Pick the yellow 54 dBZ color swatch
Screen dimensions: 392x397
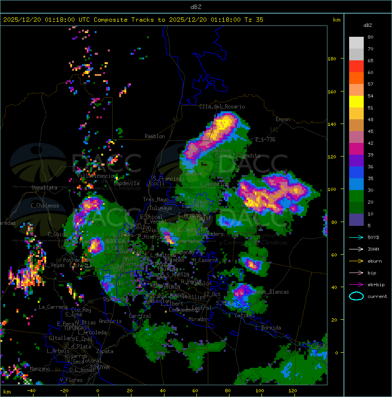click(356, 101)
